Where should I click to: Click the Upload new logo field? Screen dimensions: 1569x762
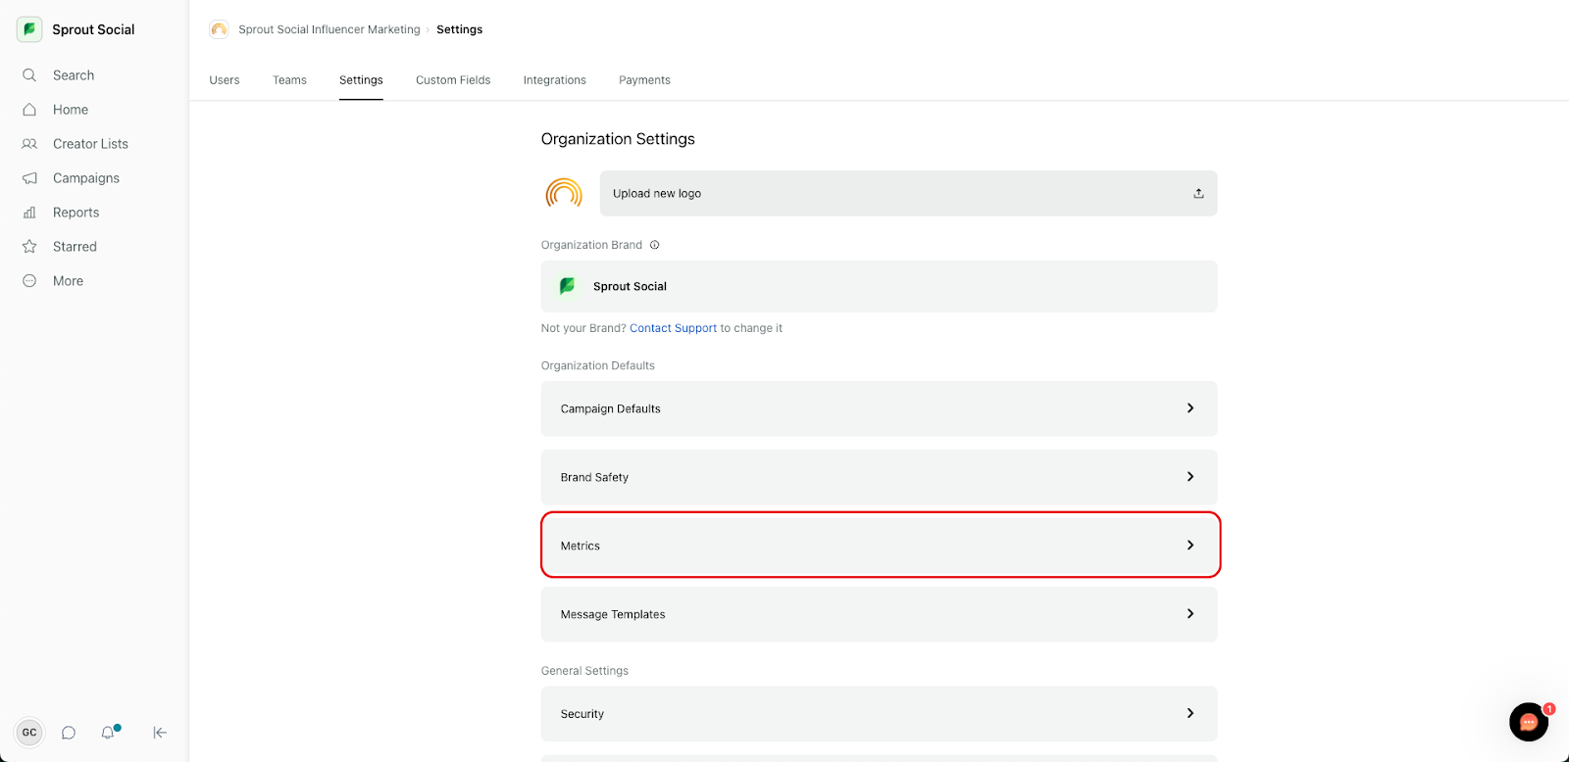908,194
